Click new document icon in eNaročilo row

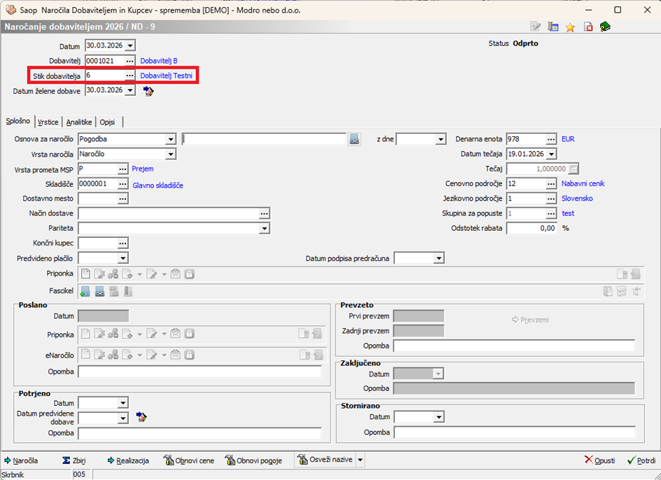point(85,355)
